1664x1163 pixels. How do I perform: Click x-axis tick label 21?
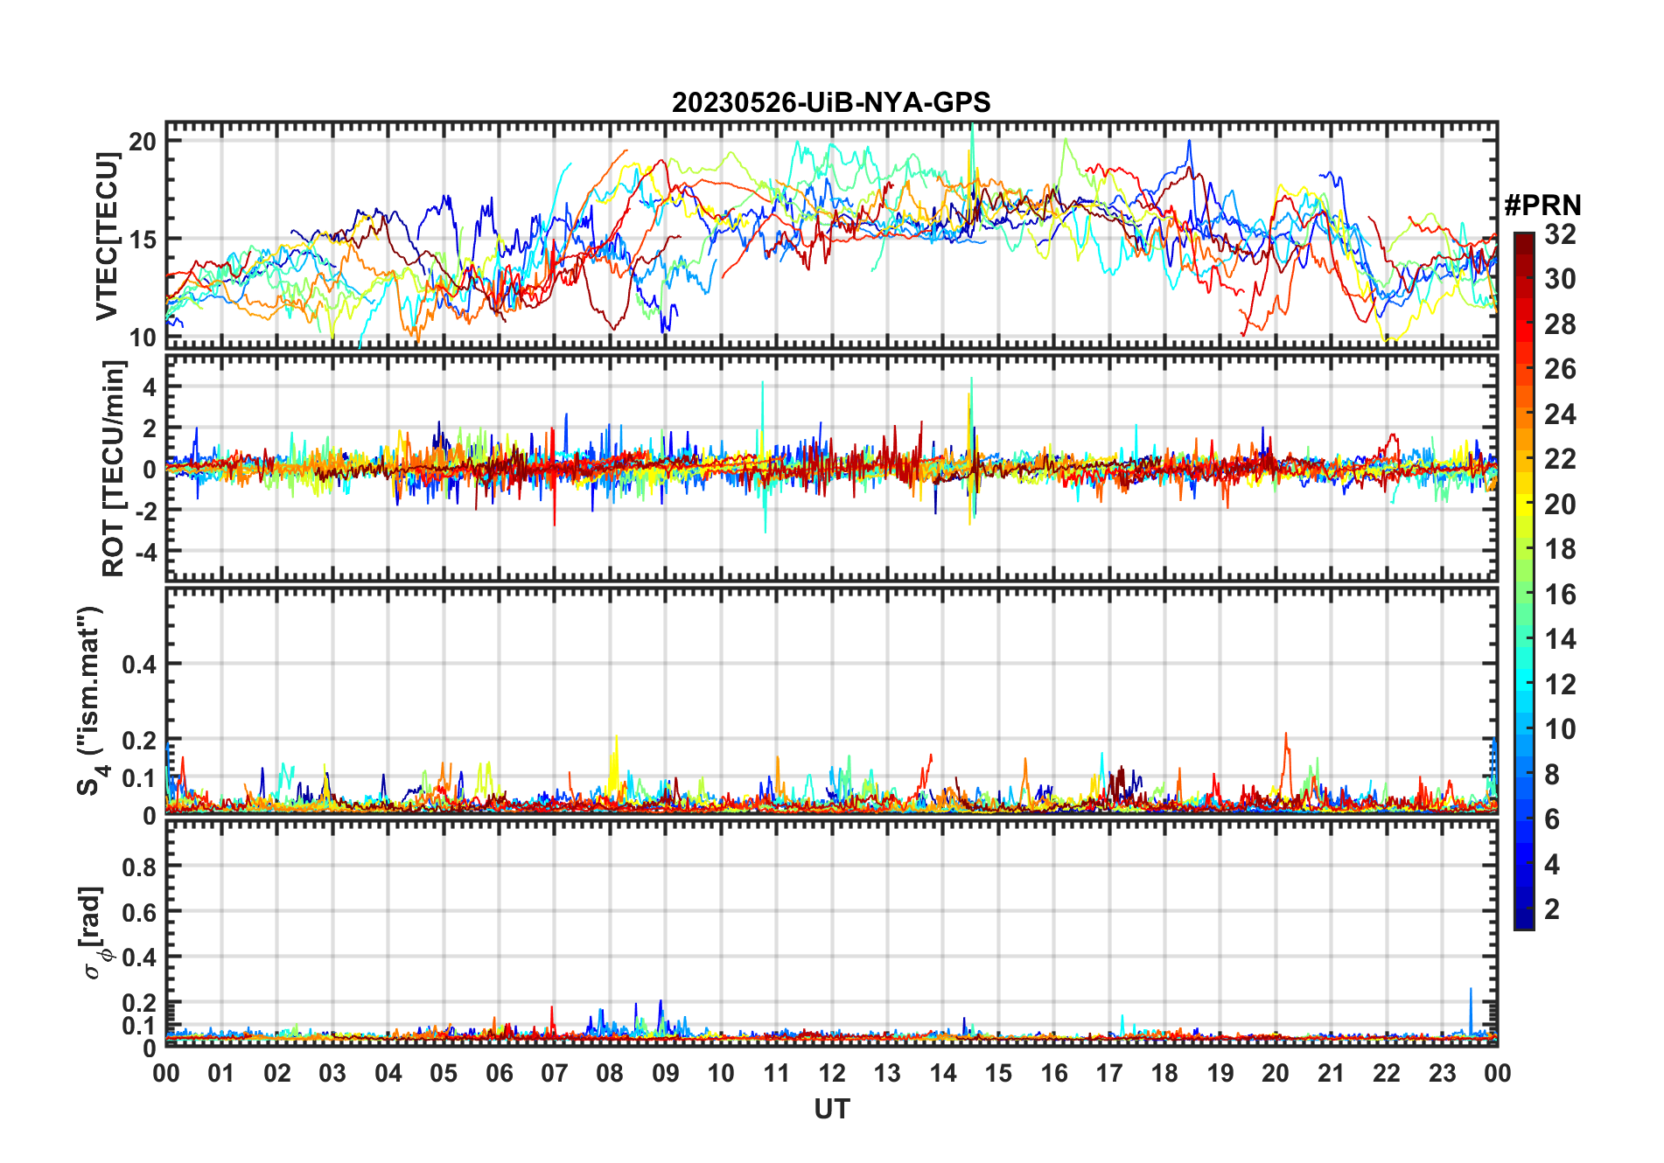click(x=1331, y=1073)
